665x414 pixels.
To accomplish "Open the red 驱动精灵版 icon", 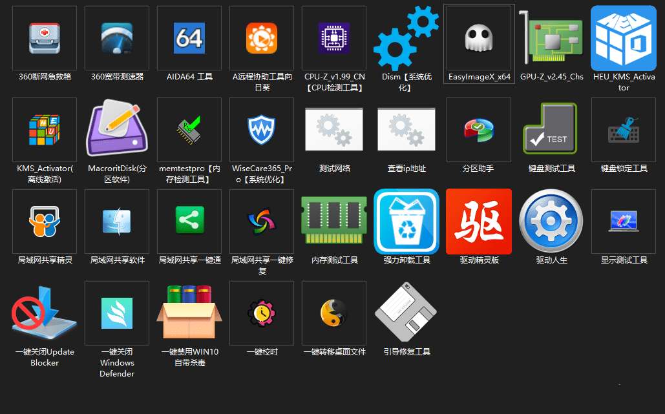I will tap(479, 222).
